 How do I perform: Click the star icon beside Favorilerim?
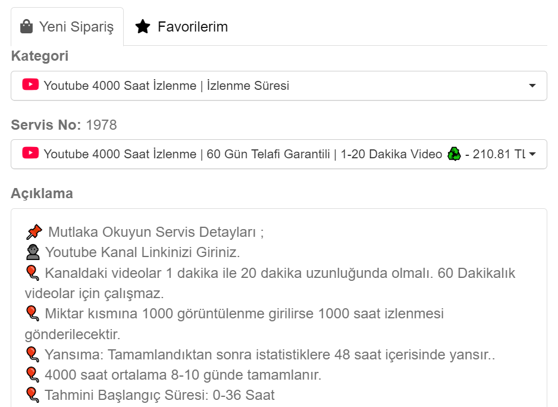143,27
